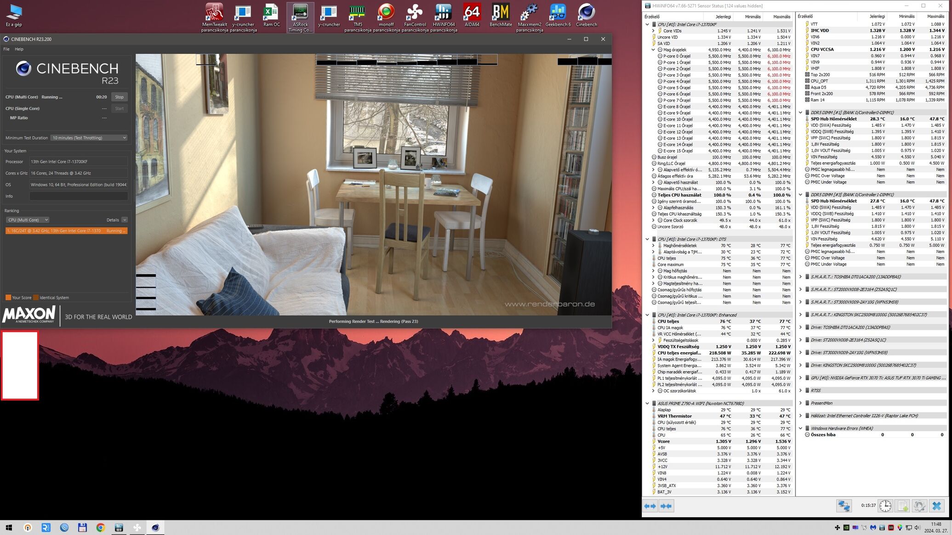The image size is (952, 535).
Task: Stop the CPU Multi Core test
Action: click(119, 97)
